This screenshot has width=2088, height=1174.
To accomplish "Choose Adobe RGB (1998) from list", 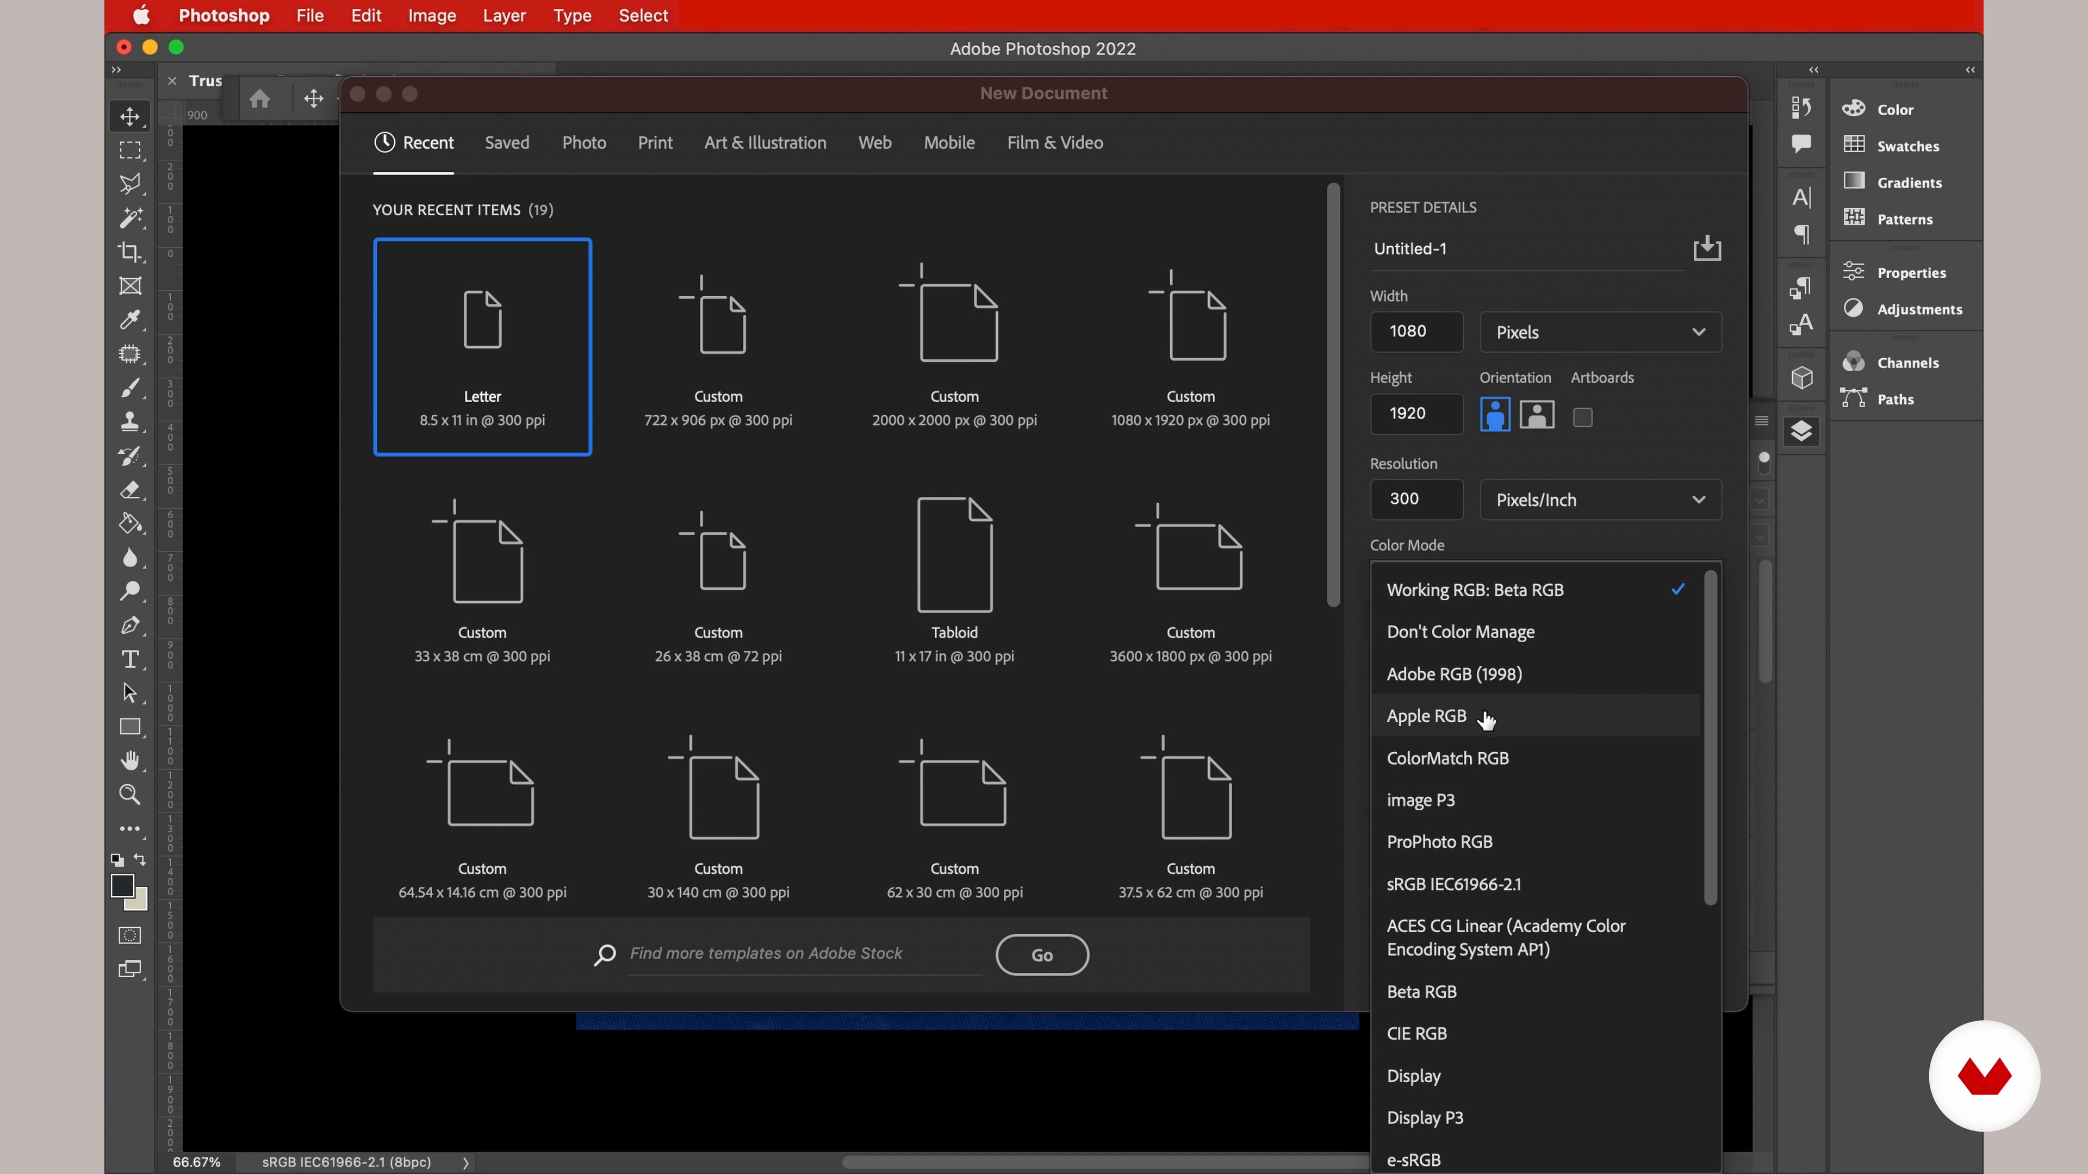I will (x=1535, y=674).
